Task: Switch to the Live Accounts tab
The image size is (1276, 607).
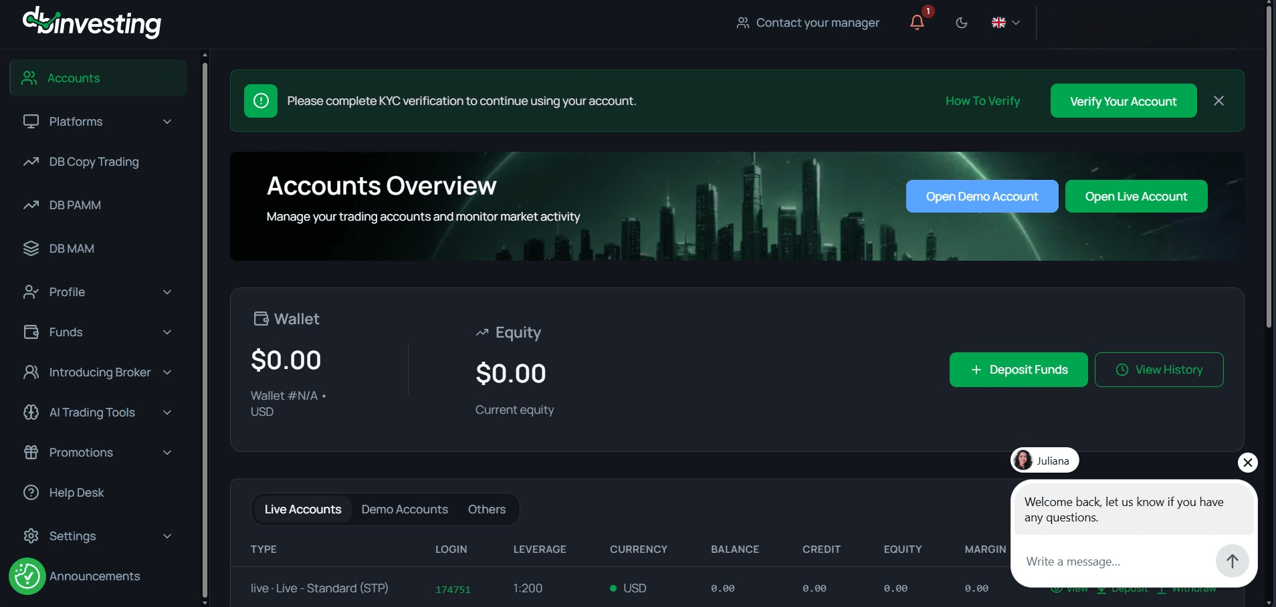Action: [303, 509]
